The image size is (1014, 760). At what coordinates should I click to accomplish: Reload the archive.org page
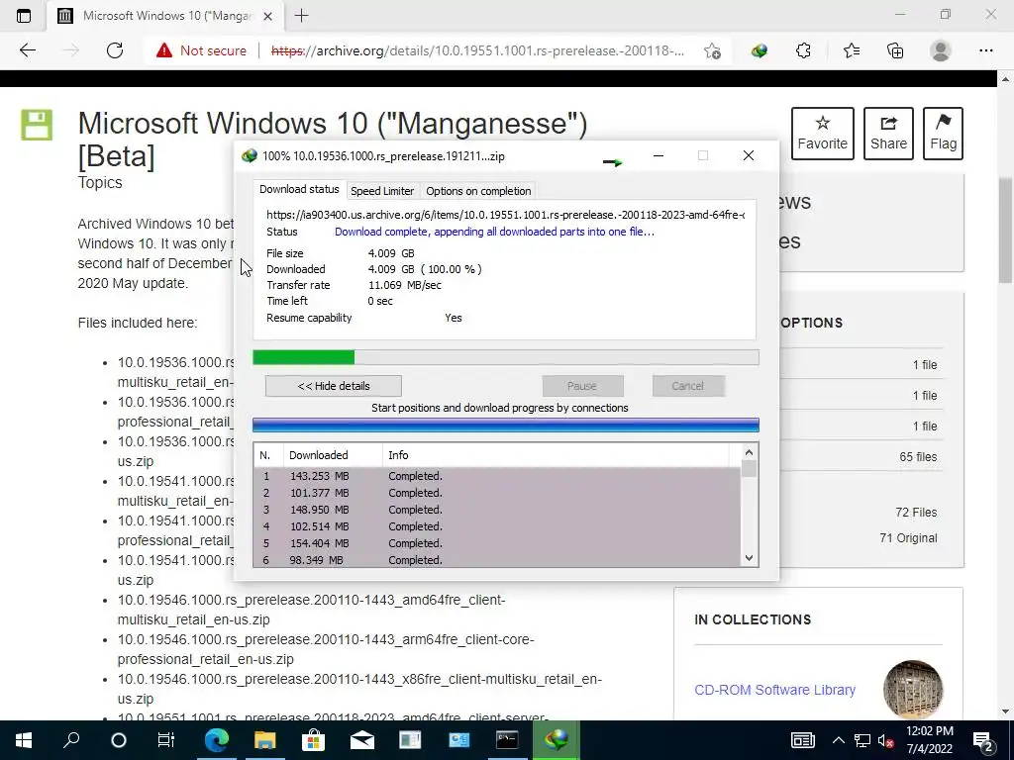[x=115, y=50]
